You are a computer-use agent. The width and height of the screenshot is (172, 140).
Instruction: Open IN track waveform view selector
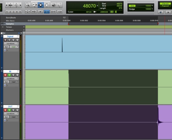[11, 78]
